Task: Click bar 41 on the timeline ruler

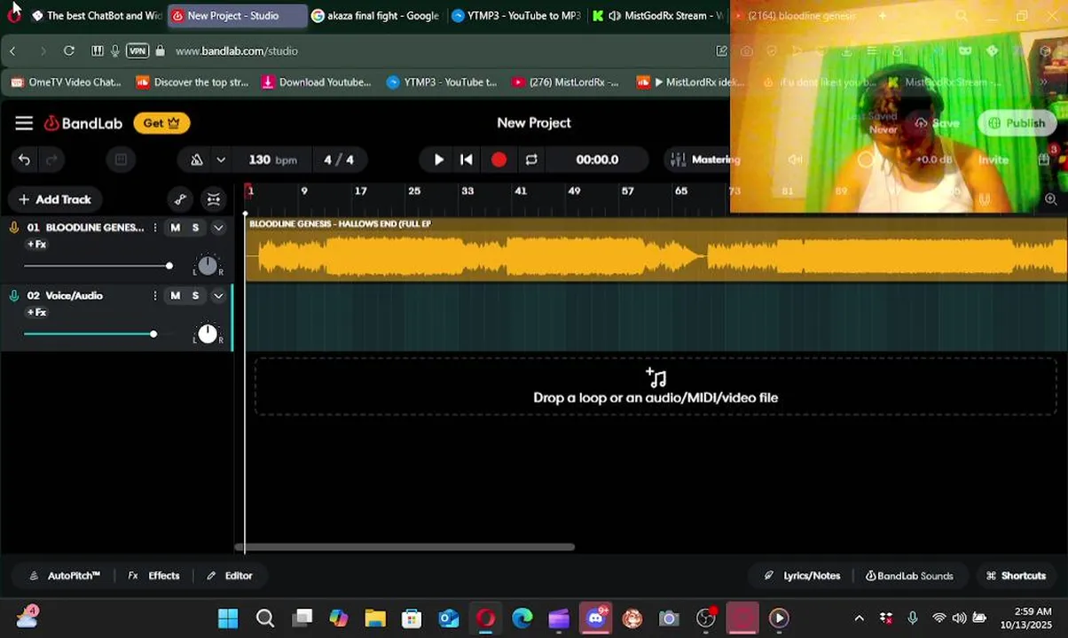Action: (x=521, y=191)
